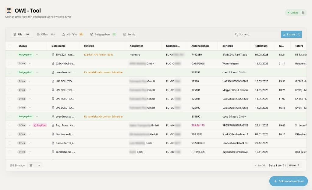The width and height of the screenshot is (312, 190).
Task: Click 'mehrere' Abnehmer cell
Action: 135,54
